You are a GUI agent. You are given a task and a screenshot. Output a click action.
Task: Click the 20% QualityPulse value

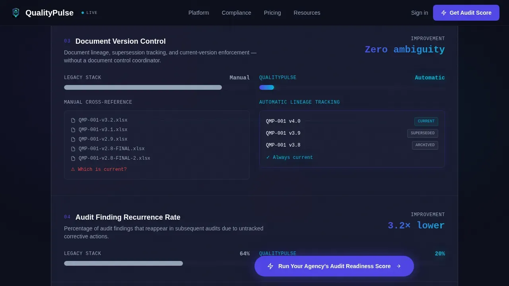[x=440, y=254]
